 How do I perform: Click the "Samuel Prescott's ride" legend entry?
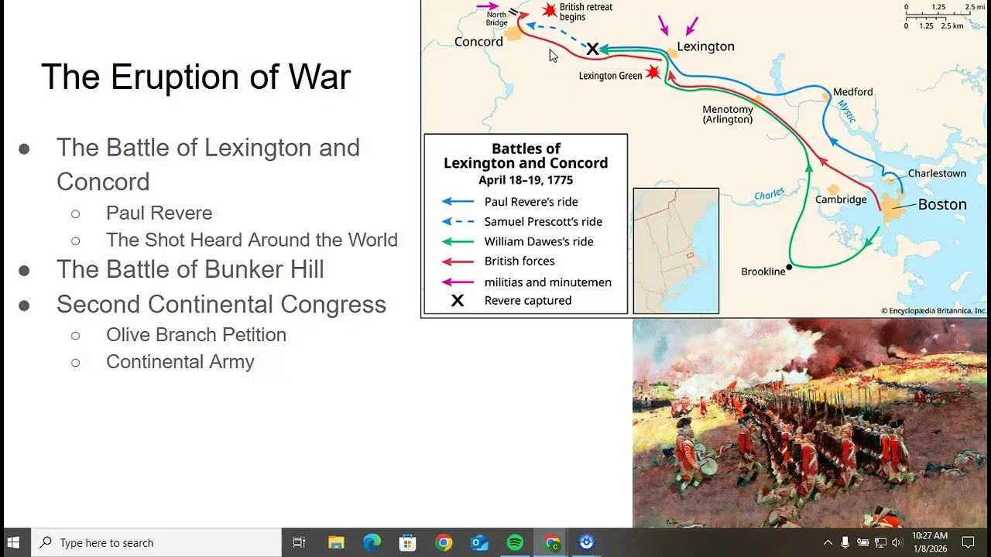click(x=543, y=221)
